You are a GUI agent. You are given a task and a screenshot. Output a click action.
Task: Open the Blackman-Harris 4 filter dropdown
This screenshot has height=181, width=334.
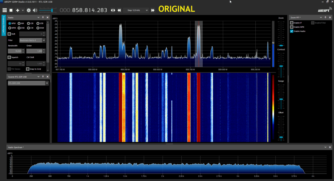click(x=32, y=40)
